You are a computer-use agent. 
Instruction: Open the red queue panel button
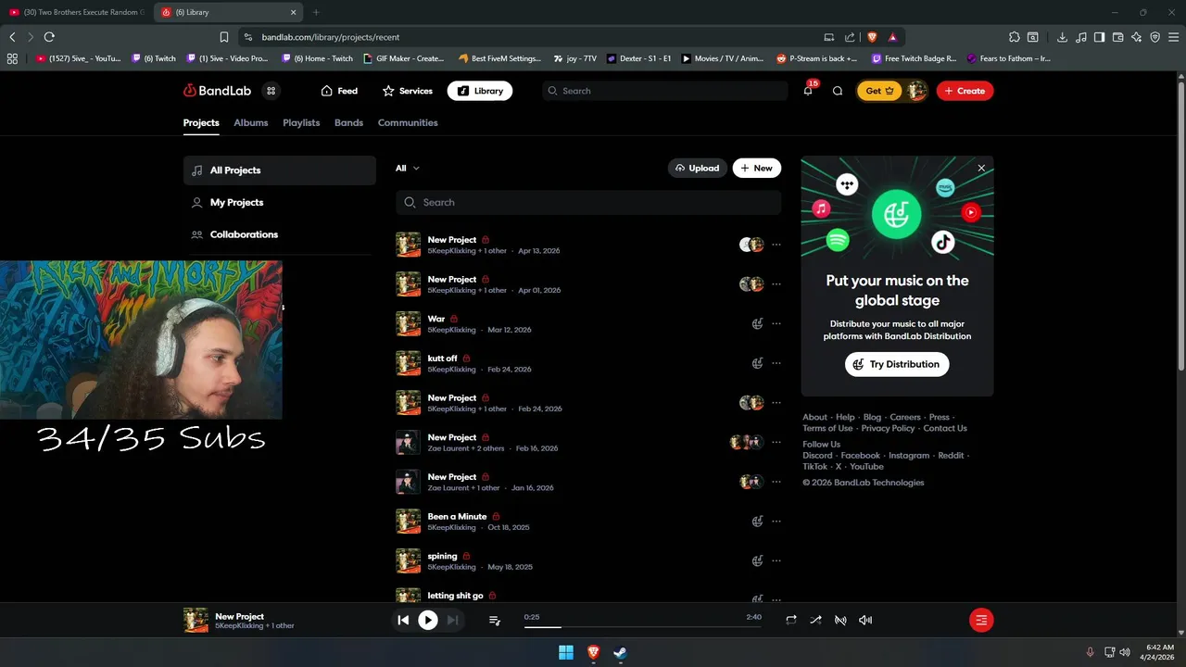coord(981,620)
